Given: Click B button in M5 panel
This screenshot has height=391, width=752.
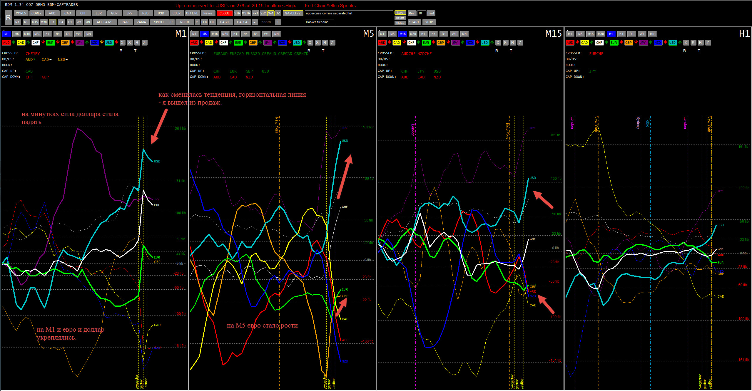Looking at the screenshot, I should [x=325, y=43].
